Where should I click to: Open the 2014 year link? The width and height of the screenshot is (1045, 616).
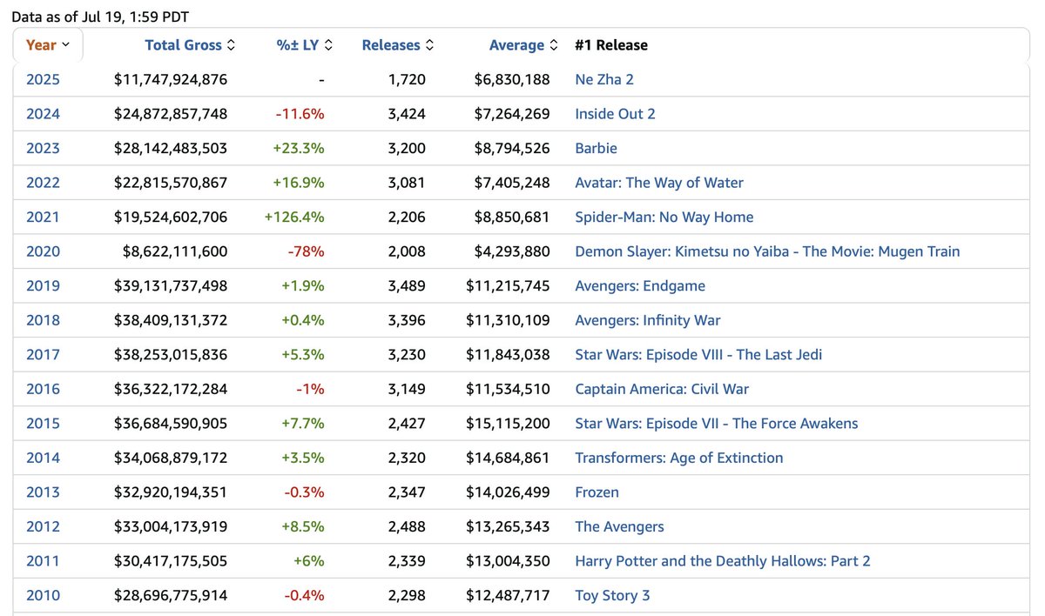[43, 458]
